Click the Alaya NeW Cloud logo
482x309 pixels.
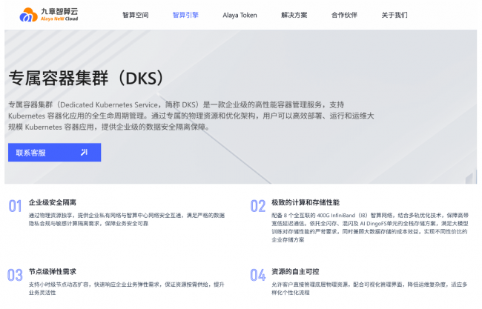pyautogui.click(x=49, y=15)
